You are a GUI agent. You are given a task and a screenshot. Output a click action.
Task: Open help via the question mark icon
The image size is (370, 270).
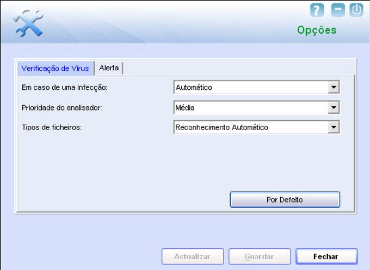coord(317,10)
